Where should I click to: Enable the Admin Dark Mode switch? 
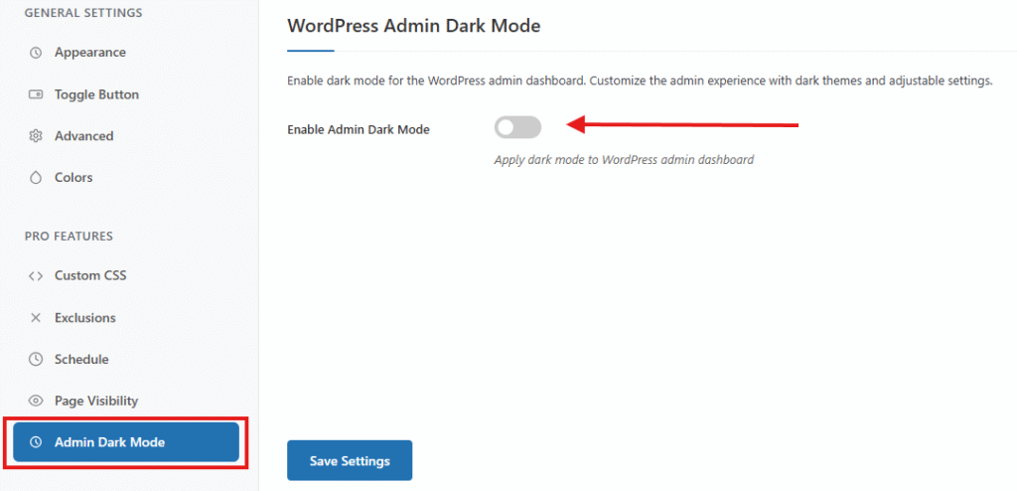click(517, 128)
